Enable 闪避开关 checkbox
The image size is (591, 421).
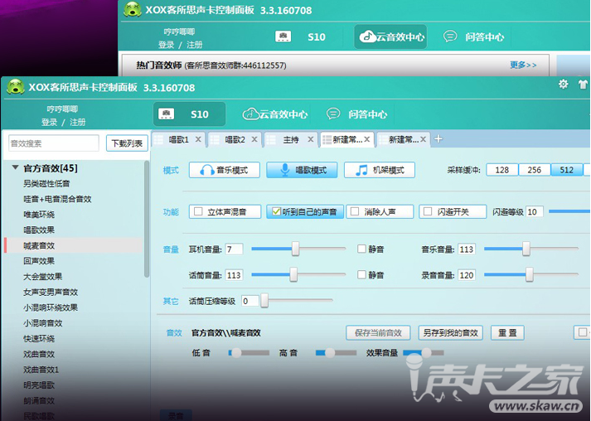point(428,211)
